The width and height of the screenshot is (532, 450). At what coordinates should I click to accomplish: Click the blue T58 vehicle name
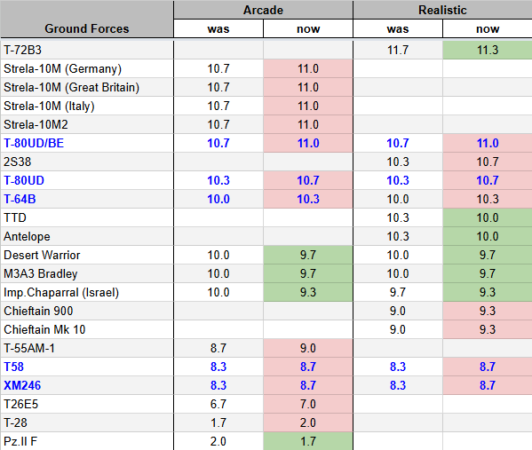coord(13,367)
